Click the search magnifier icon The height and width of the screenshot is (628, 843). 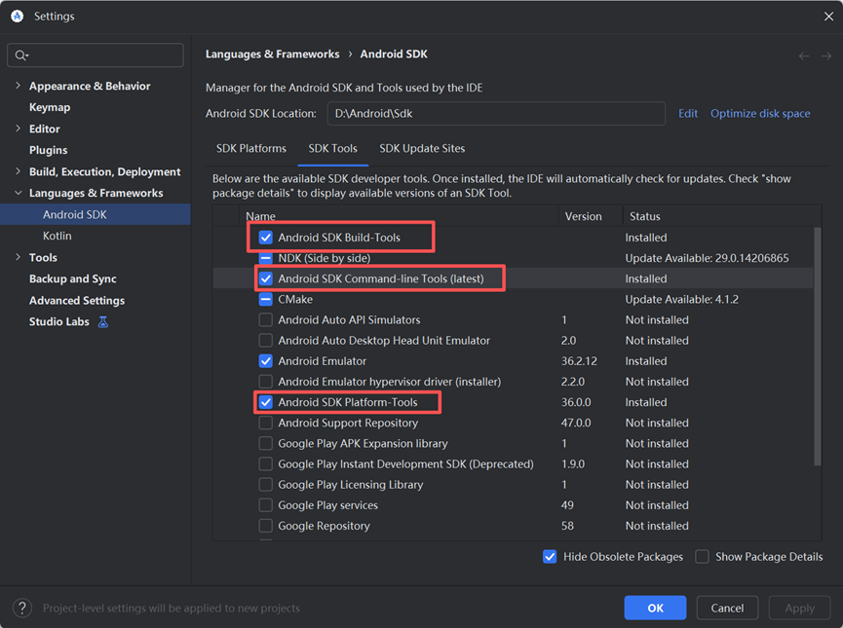point(21,55)
